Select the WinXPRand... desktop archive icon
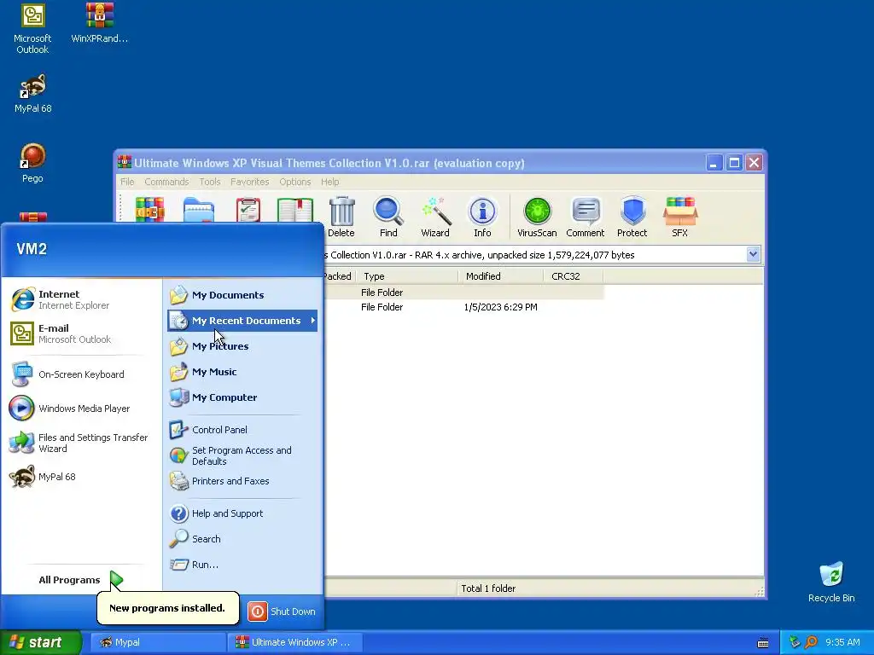Screen dimensions: 874x655 coord(100,23)
